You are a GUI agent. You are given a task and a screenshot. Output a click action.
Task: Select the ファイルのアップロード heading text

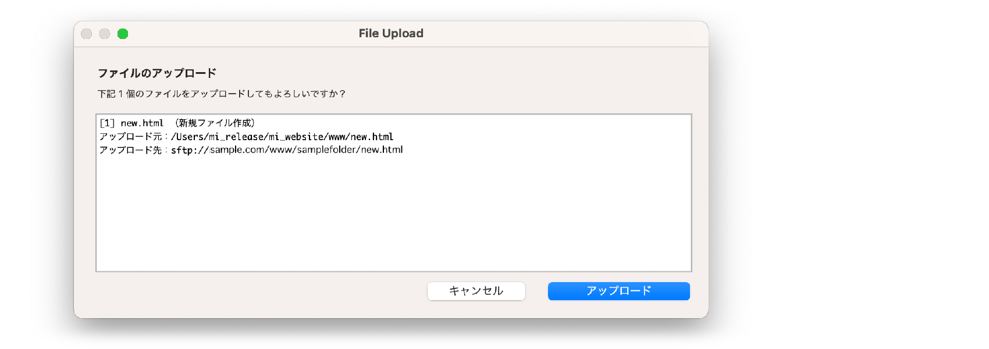[x=157, y=73]
